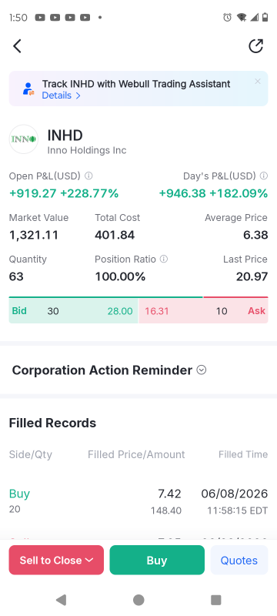Tap the INHD company logo
Image resolution: width=277 pixels, height=616 pixels.
tap(24, 139)
